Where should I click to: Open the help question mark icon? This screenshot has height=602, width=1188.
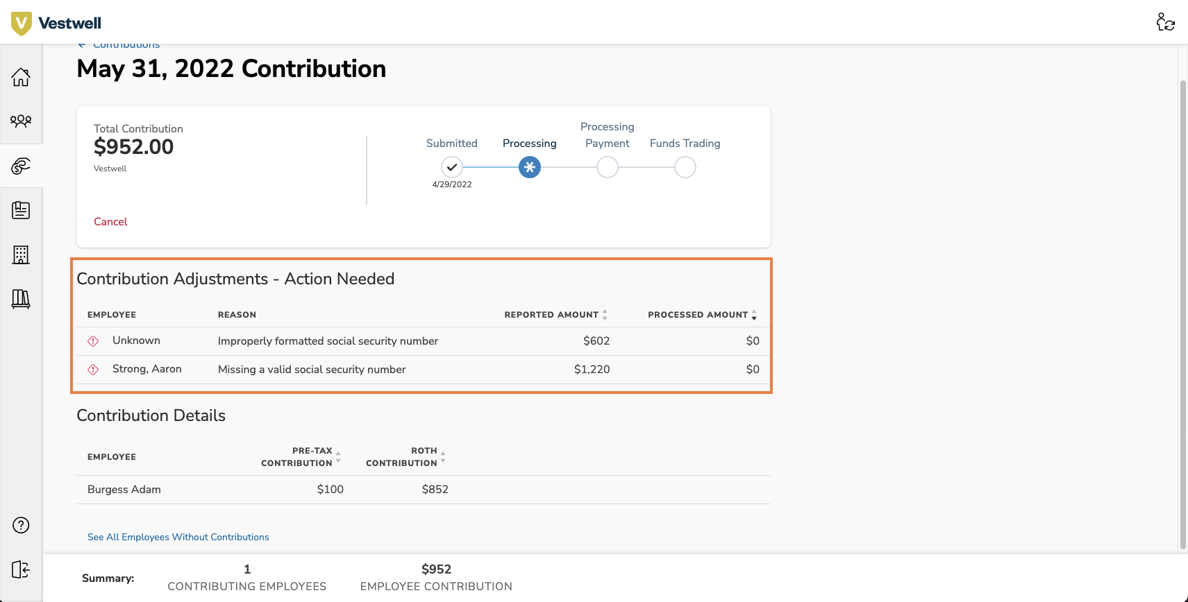point(21,525)
